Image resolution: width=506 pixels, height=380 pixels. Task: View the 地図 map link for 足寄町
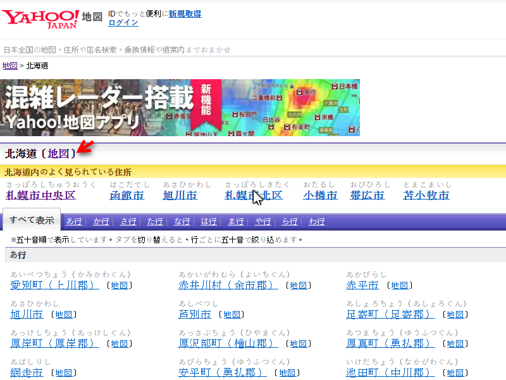tap(455, 314)
